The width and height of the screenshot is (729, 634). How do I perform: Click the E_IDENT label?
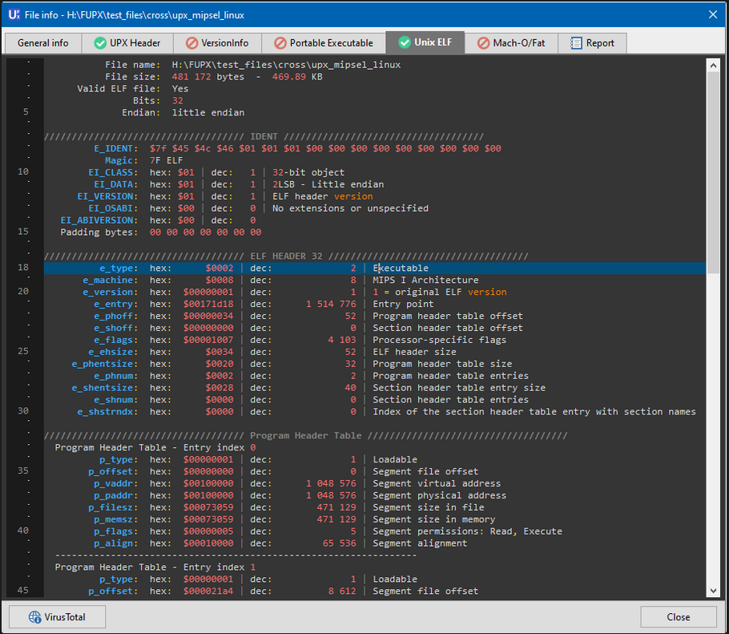116,148
